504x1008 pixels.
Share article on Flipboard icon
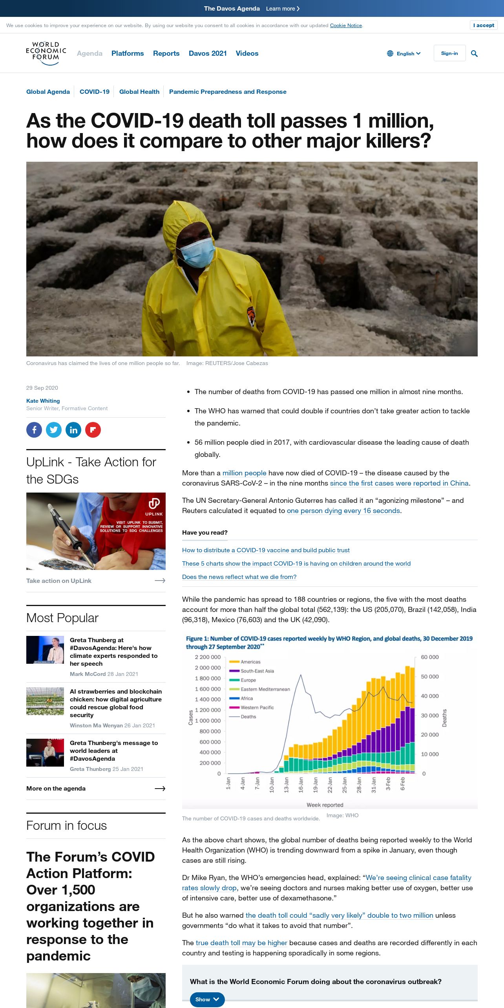(93, 430)
